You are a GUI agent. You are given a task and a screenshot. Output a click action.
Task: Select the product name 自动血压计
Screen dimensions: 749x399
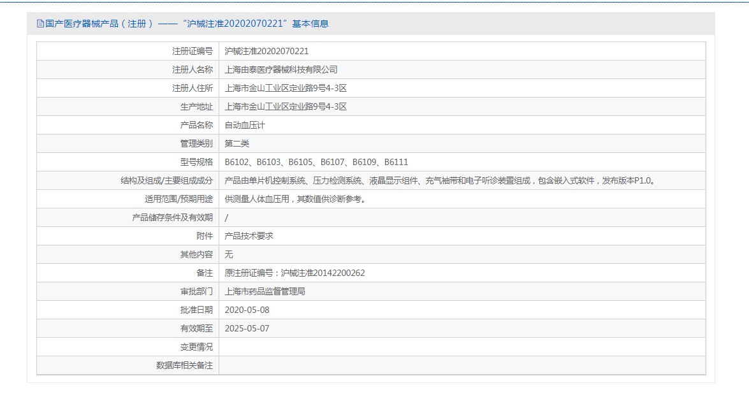pos(245,125)
